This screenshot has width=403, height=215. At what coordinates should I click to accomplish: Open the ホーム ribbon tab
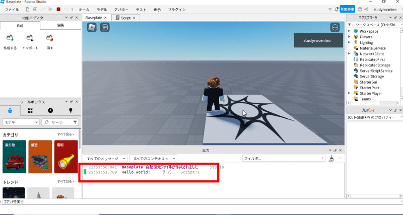click(x=84, y=10)
